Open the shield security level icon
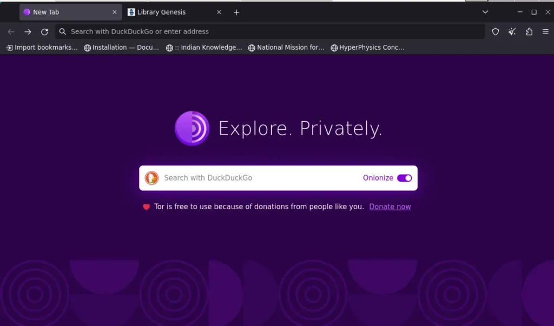The image size is (554, 326). click(x=496, y=32)
